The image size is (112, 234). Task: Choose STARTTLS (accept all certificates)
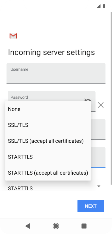48,173
